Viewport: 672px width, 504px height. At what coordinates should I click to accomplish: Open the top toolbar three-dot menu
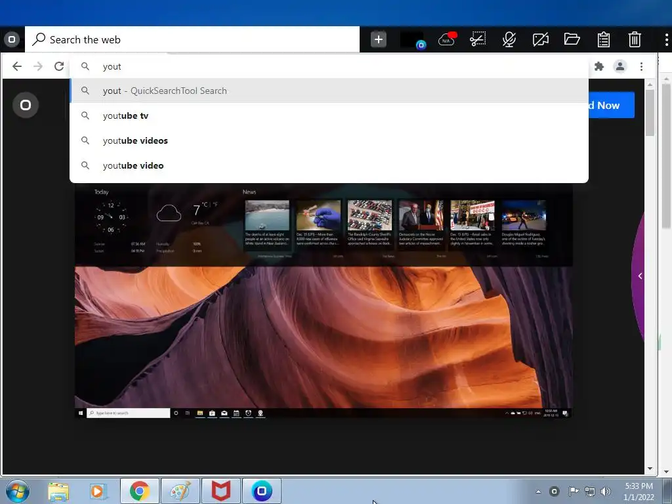[666, 39]
